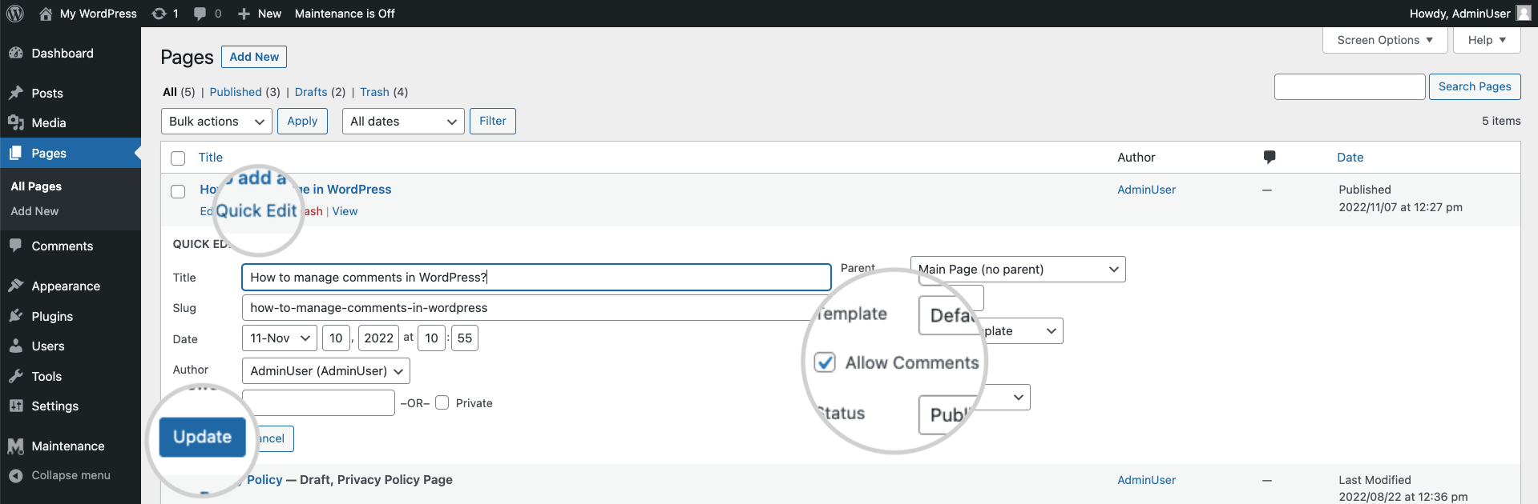Focus the search pages text box
The width and height of the screenshot is (1538, 504).
(1350, 86)
